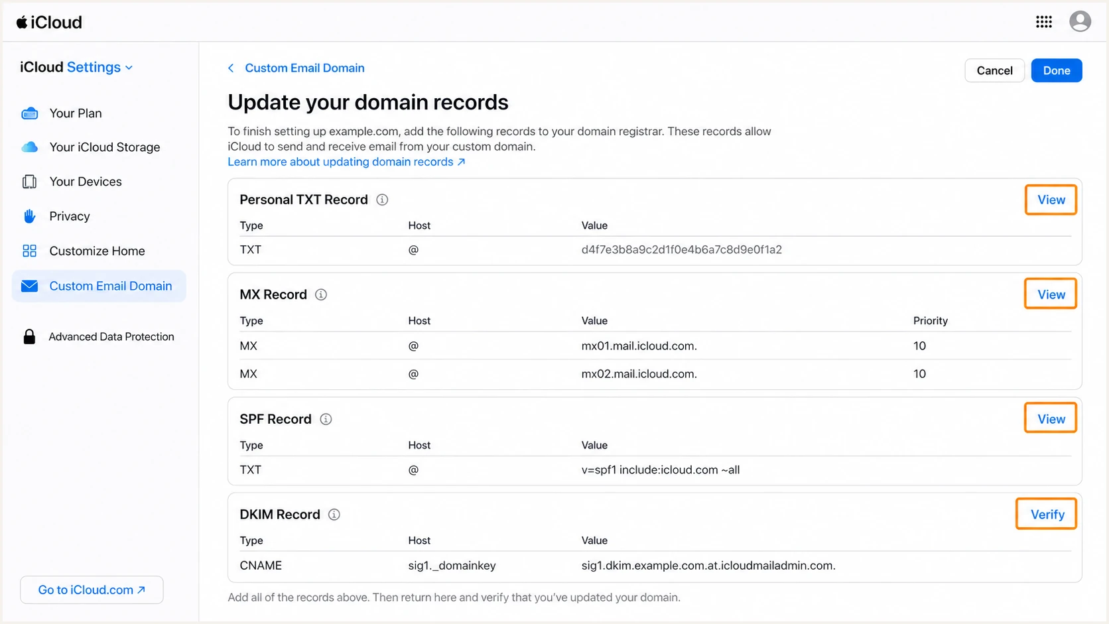Click the Done button
This screenshot has height=624, width=1109.
point(1057,70)
